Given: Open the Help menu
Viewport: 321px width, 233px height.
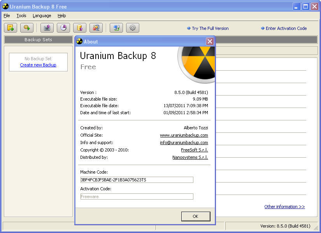Looking at the screenshot, I should 61,16.
